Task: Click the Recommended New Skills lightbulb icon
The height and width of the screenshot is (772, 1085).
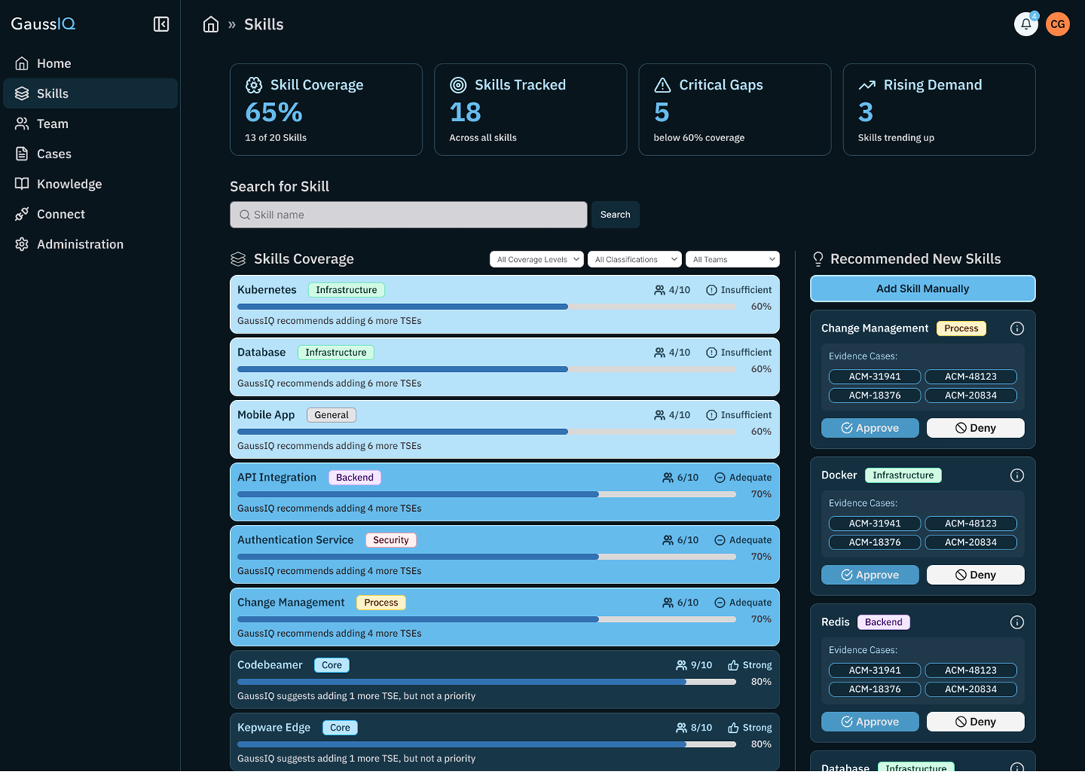Action: pos(818,259)
